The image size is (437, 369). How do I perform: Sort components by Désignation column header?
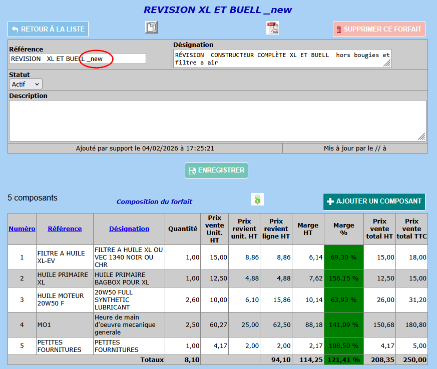[129, 228]
